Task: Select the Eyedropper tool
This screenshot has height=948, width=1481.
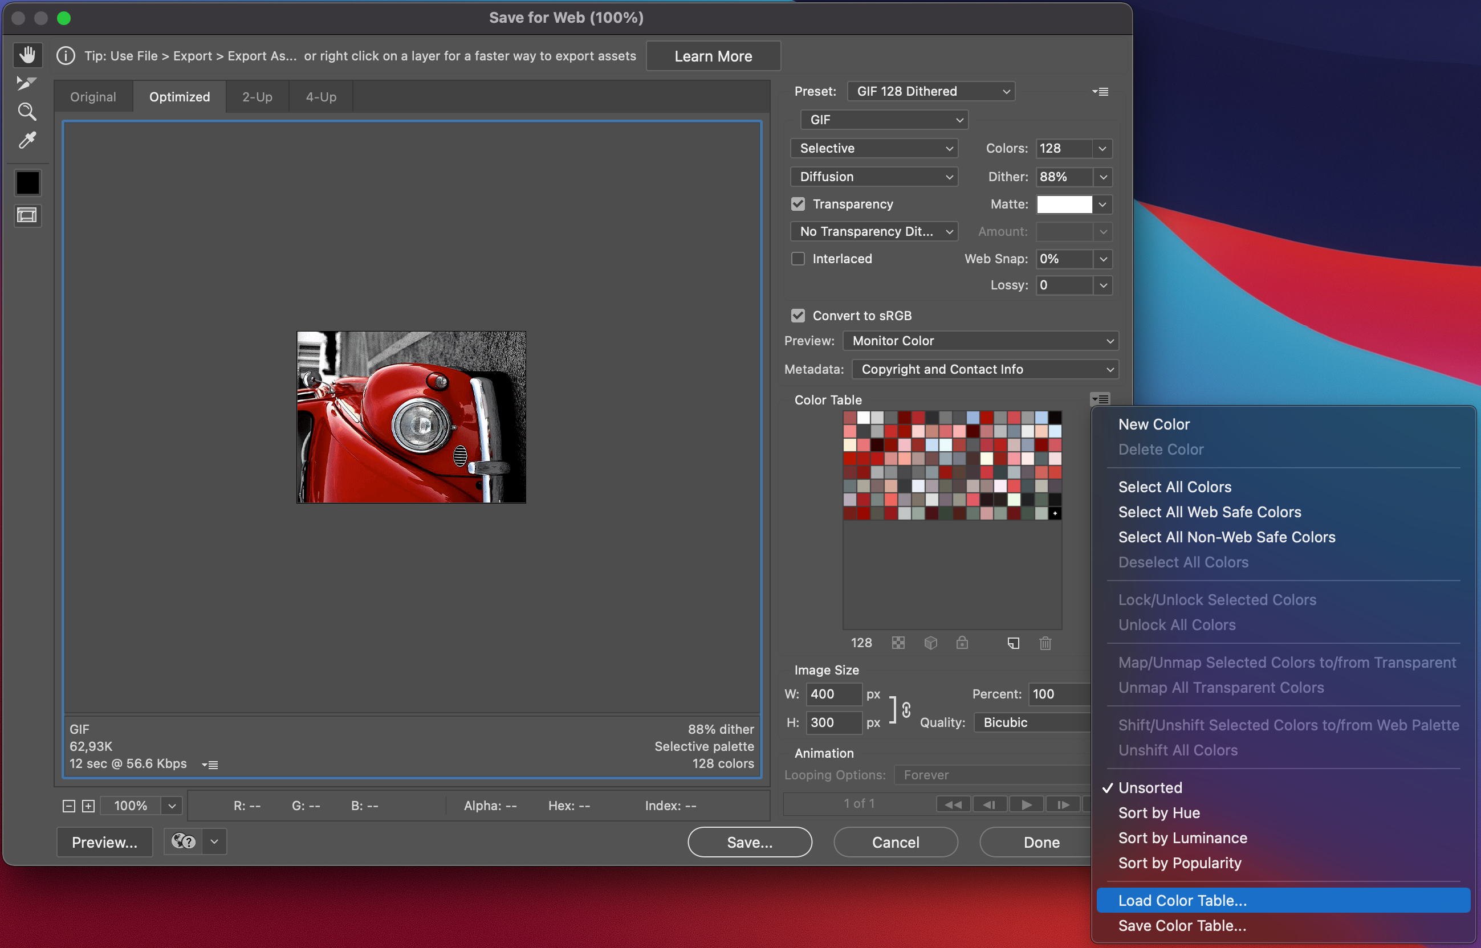Action: [27, 140]
